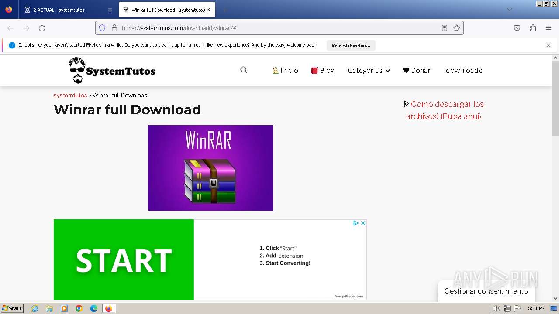Reload the current page

click(42, 28)
